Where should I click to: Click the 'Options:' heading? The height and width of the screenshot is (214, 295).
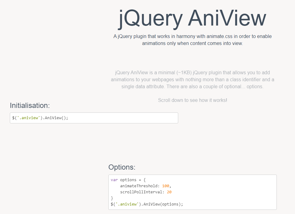pos(122,167)
